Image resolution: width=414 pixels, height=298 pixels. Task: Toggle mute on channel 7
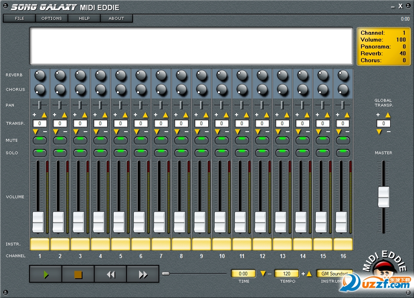(x=161, y=140)
